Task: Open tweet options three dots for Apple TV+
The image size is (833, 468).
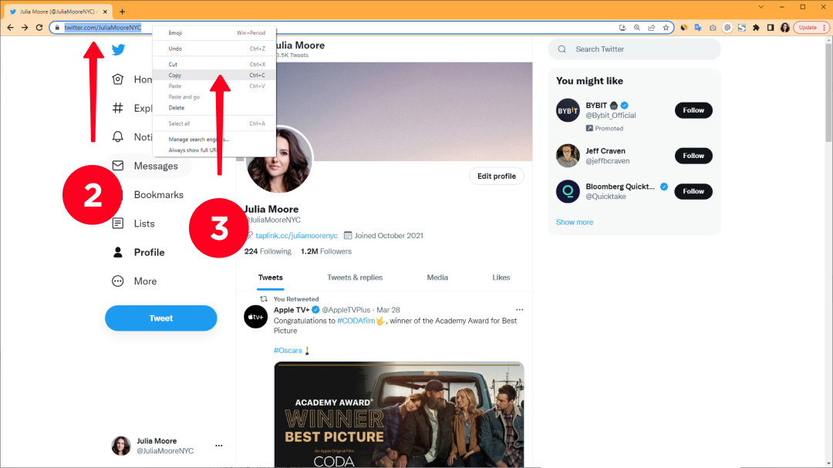Action: click(519, 310)
